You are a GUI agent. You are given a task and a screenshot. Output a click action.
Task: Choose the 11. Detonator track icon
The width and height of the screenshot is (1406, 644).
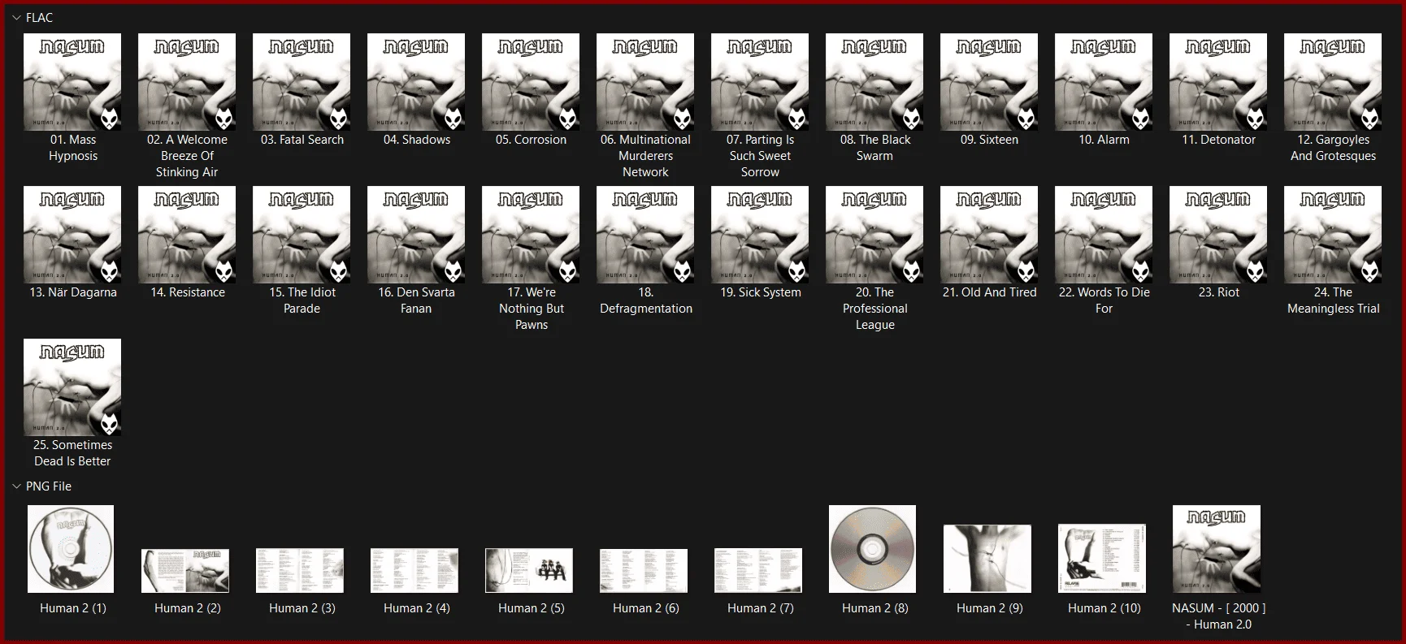[1218, 82]
